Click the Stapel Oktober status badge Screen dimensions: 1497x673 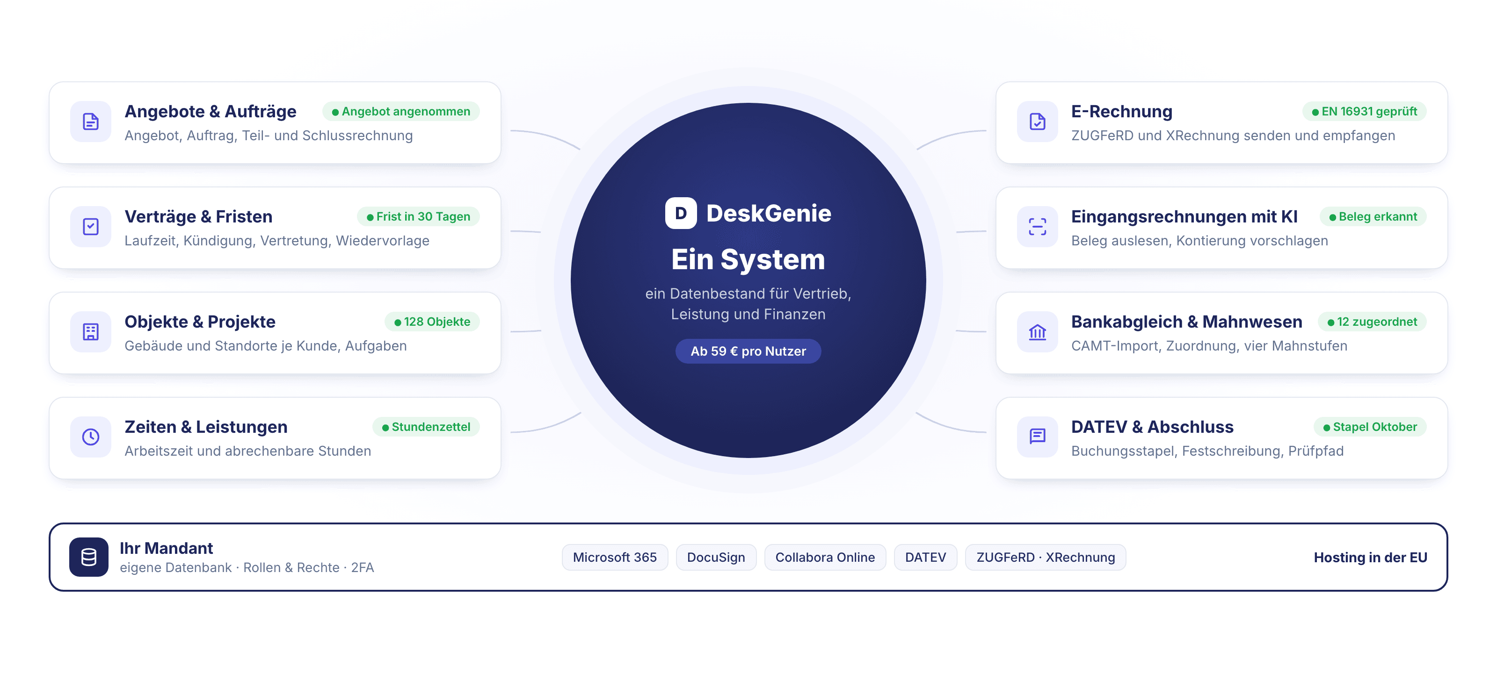click(1370, 427)
